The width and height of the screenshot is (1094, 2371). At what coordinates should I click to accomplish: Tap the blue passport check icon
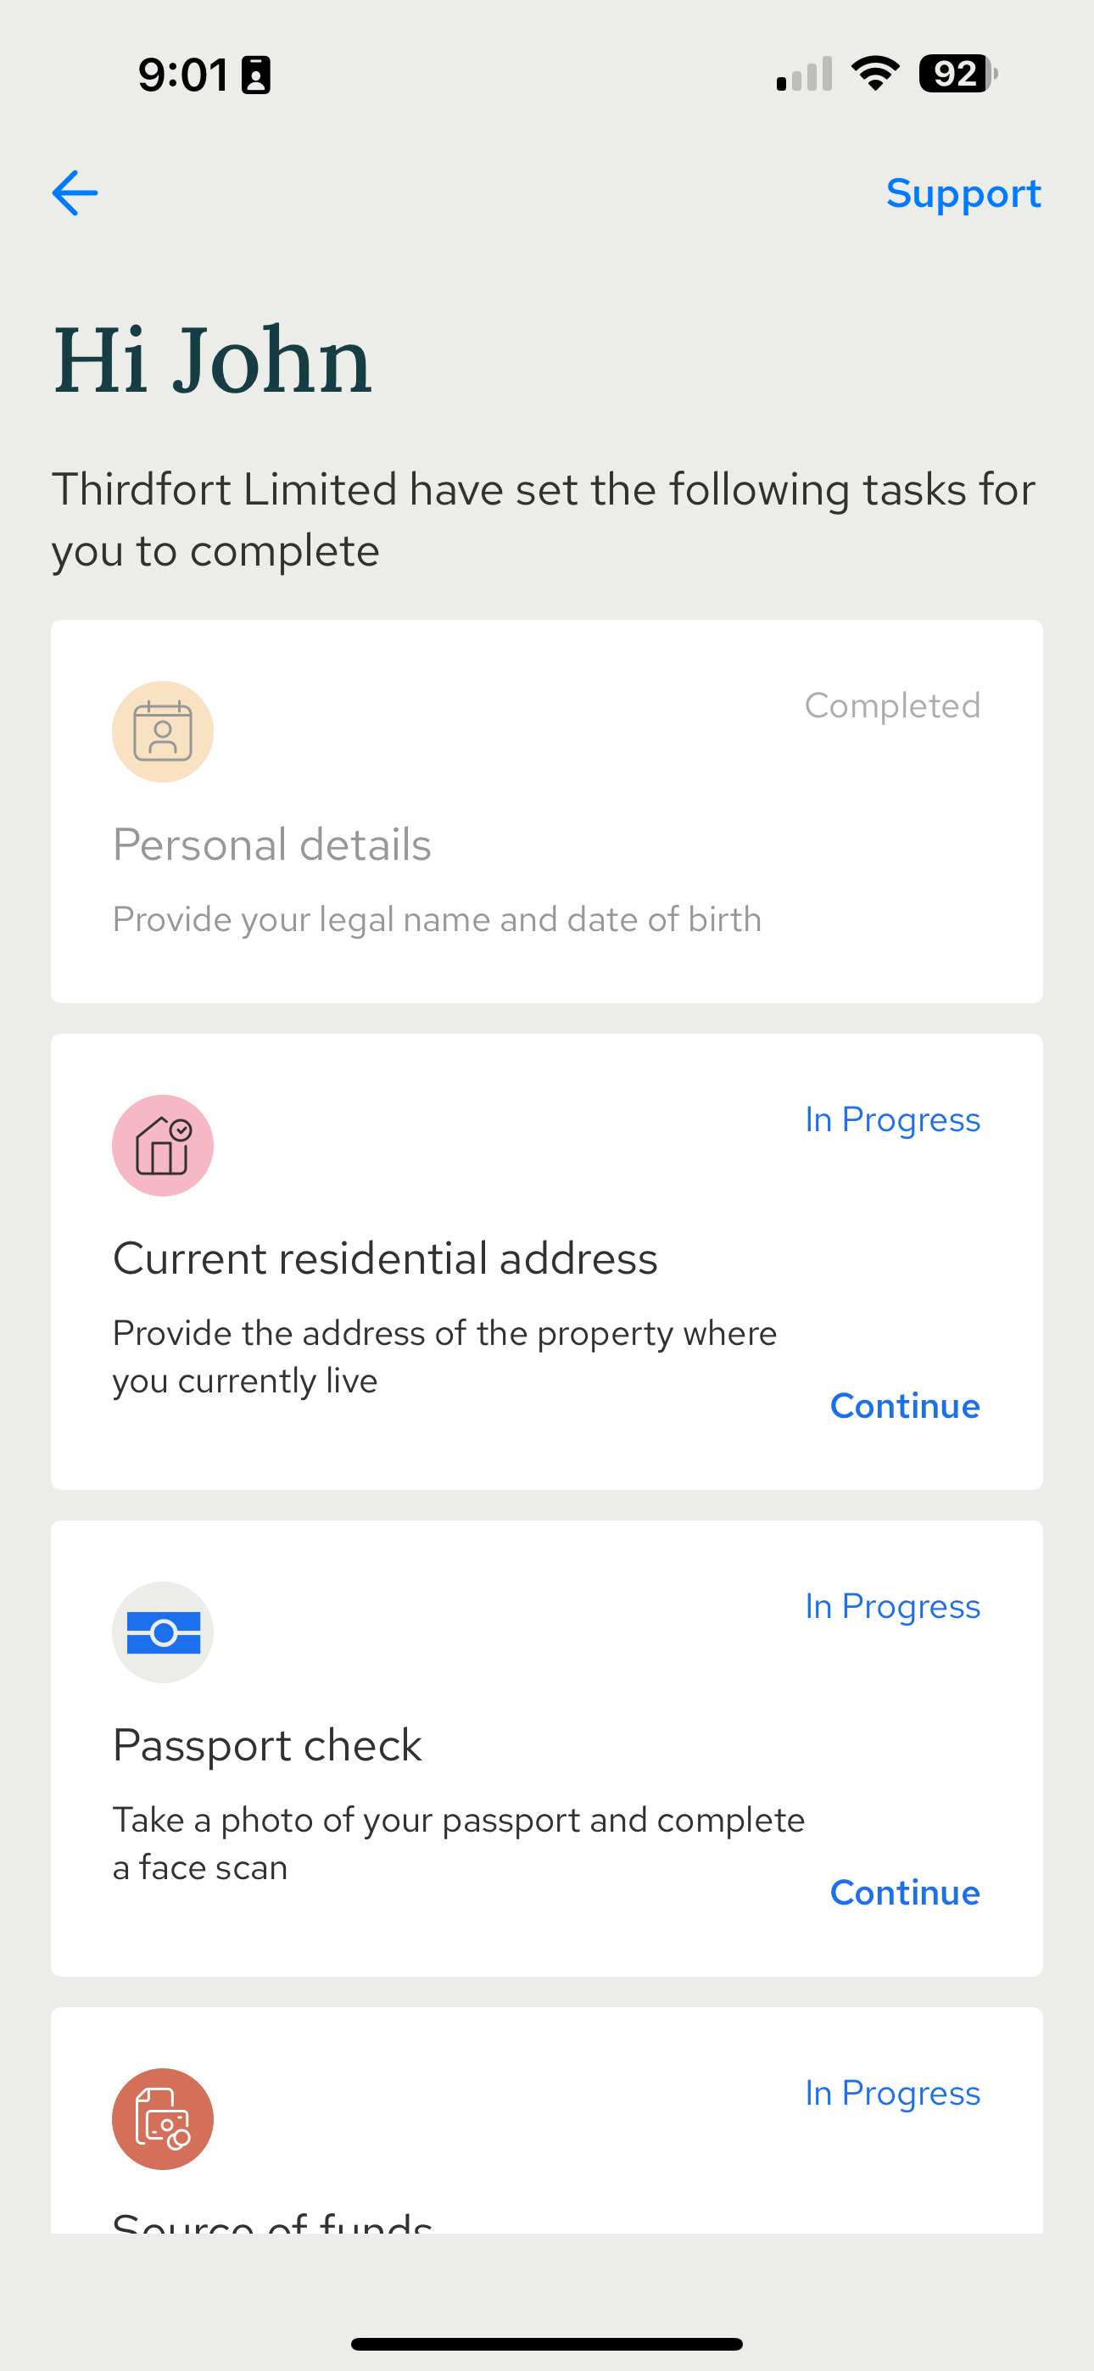[163, 1632]
